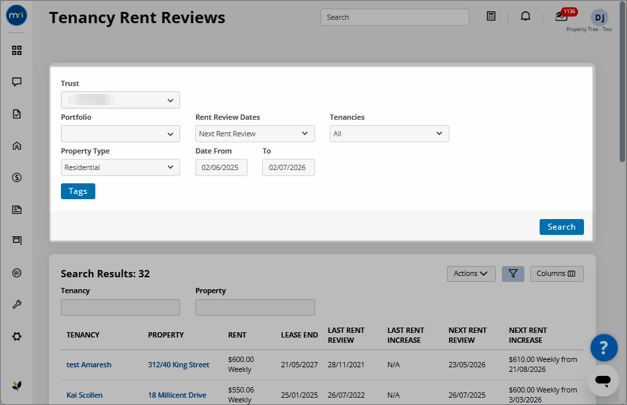Select the 23/05/2026 next rent review cell
Image resolution: width=627 pixels, height=405 pixels.
(467, 365)
